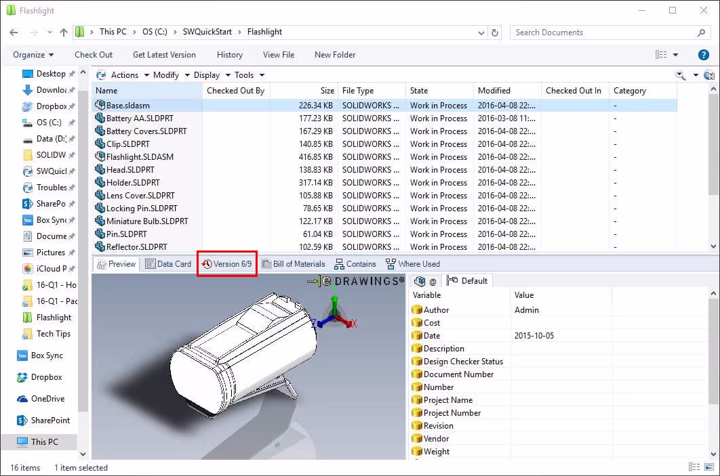This screenshot has width=720, height=476.
Task: Click the refresh icon beside the address bar
Action: pos(494,33)
